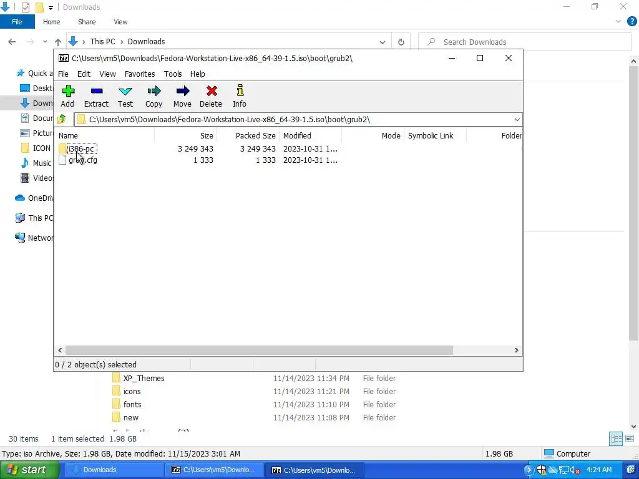Click This PC in breadcrumb
This screenshot has height=479, width=639.
[x=103, y=42]
